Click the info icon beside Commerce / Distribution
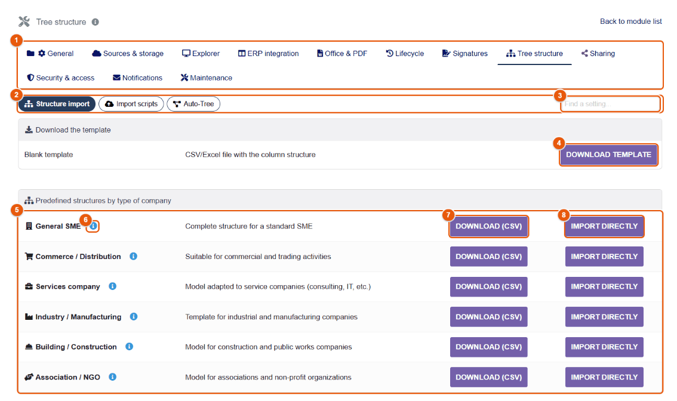This screenshot has width=677, height=401. [133, 256]
